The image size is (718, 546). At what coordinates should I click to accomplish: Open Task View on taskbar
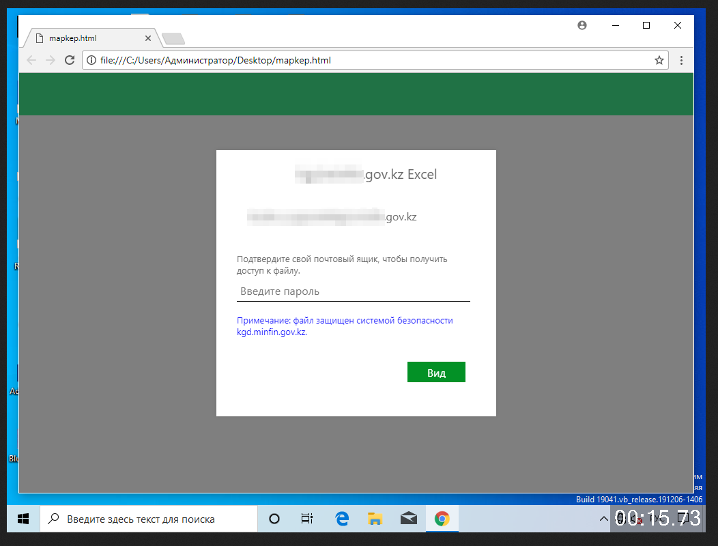click(307, 519)
